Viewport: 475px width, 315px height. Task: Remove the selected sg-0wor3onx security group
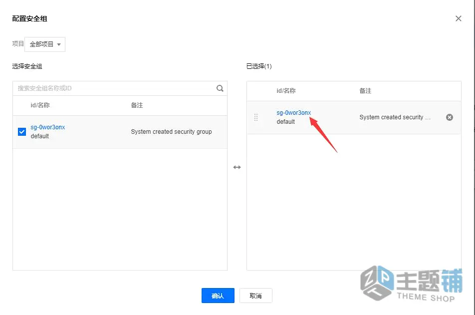450,117
